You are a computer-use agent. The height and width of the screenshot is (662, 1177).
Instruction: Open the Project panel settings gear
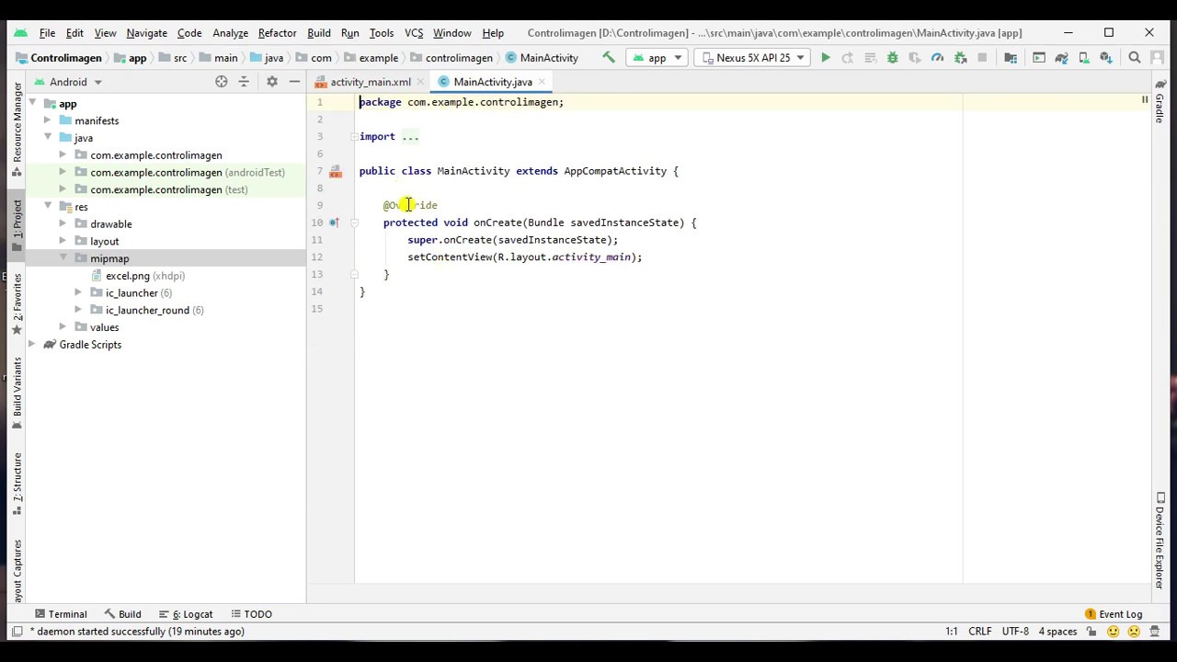tap(272, 82)
